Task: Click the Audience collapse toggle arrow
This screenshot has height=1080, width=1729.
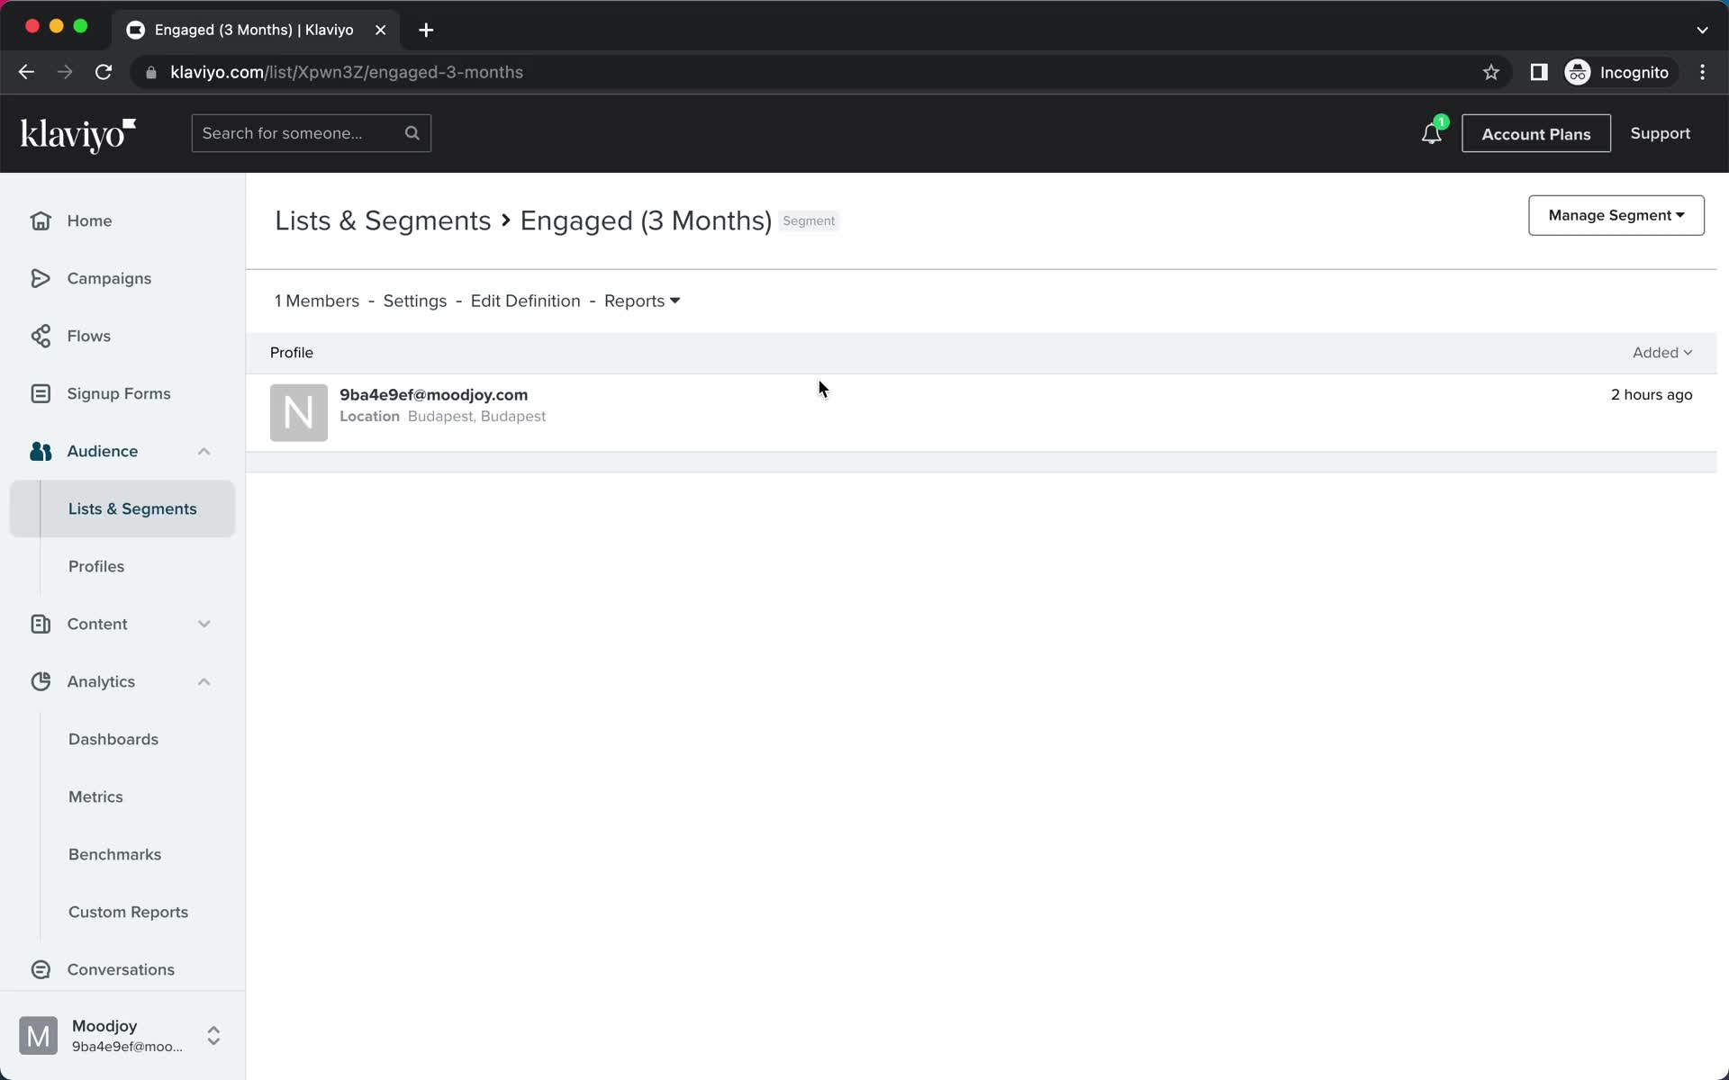Action: click(203, 450)
